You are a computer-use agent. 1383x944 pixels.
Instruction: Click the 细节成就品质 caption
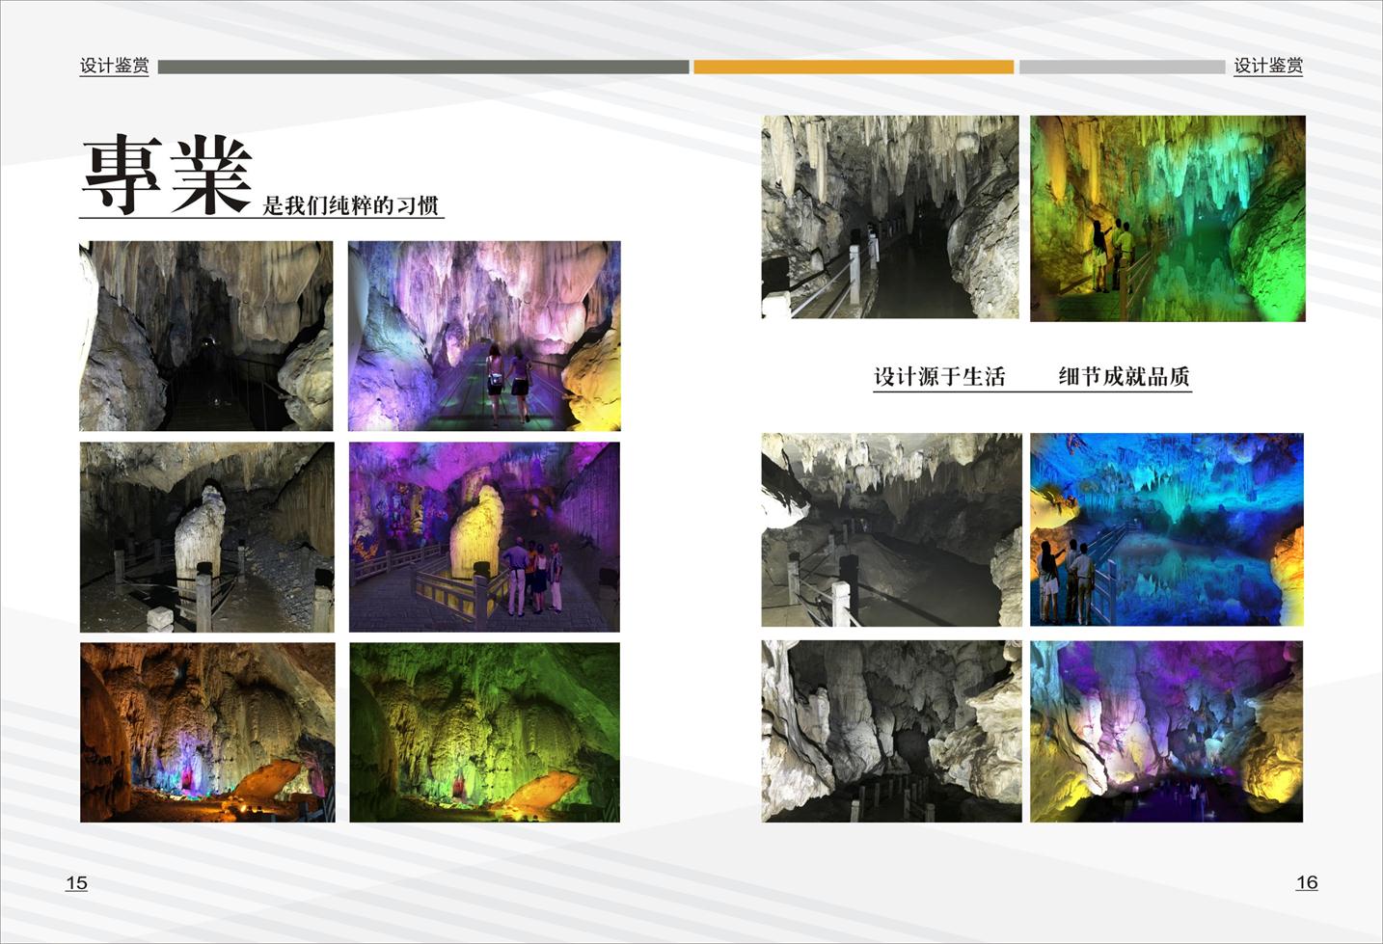(x=1125, y=376)
